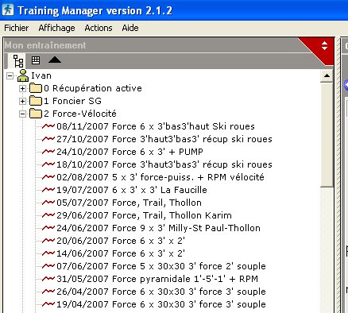
Task: Switch to table grid view icon
Action: 36,60
